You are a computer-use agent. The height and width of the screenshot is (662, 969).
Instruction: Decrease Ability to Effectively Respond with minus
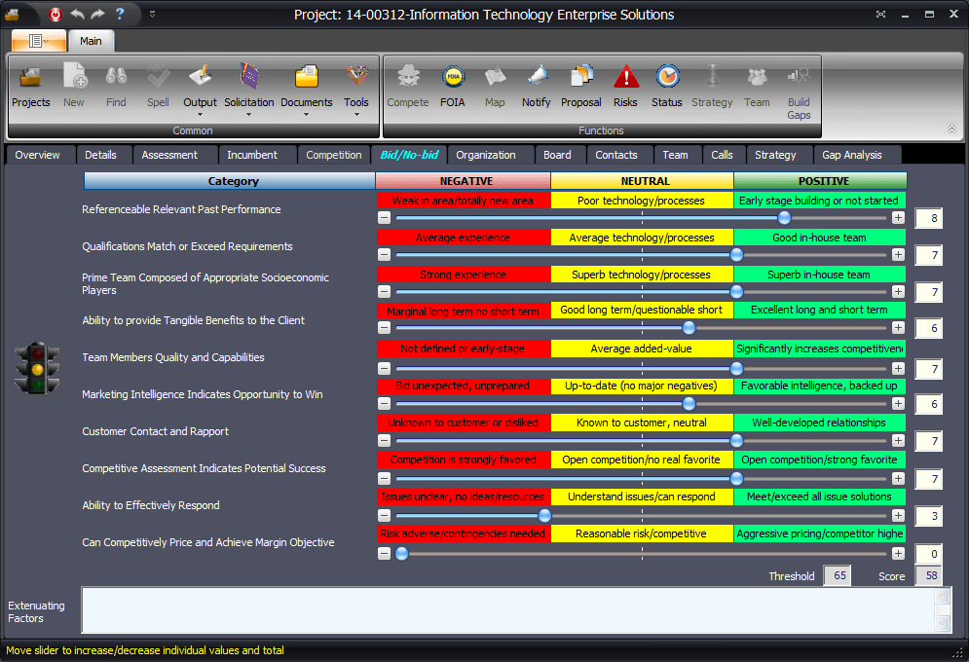[384, 514]
